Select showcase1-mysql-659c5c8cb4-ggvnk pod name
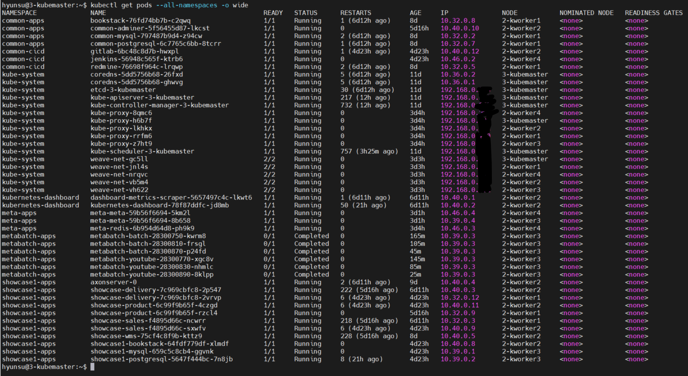688x376 pixels. (152, 351)
